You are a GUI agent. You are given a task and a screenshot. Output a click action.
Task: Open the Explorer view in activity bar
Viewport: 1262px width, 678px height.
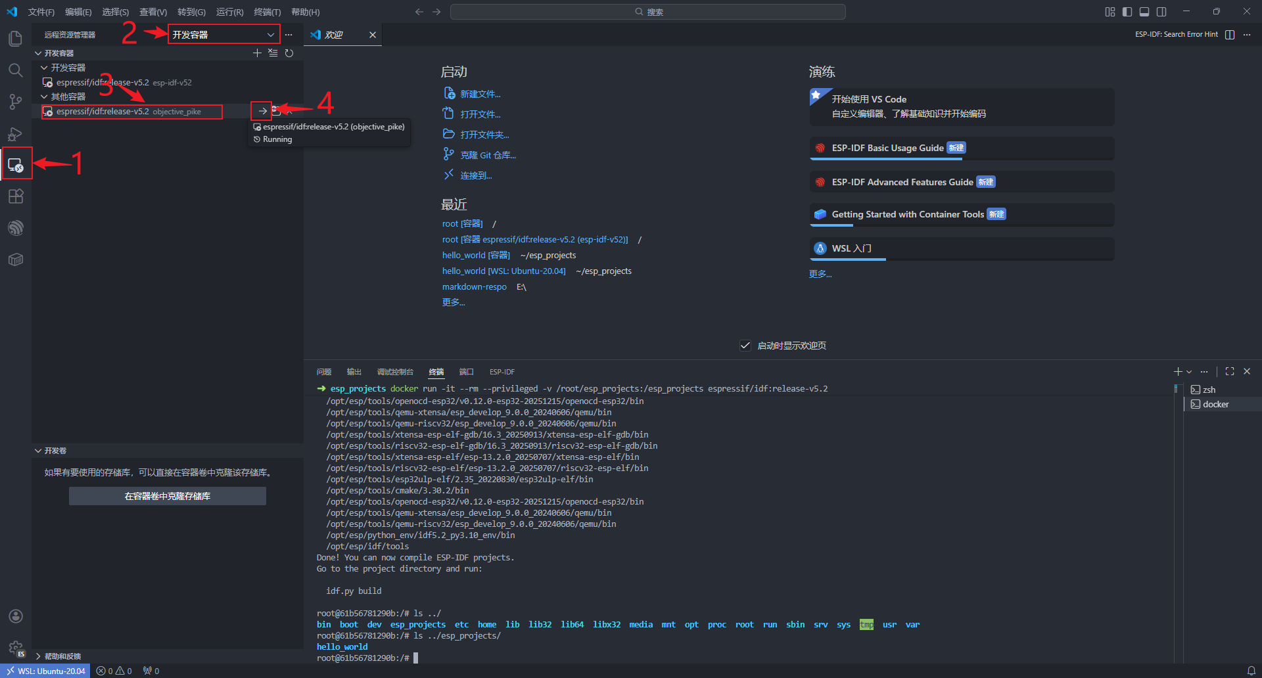pos(16,39)
